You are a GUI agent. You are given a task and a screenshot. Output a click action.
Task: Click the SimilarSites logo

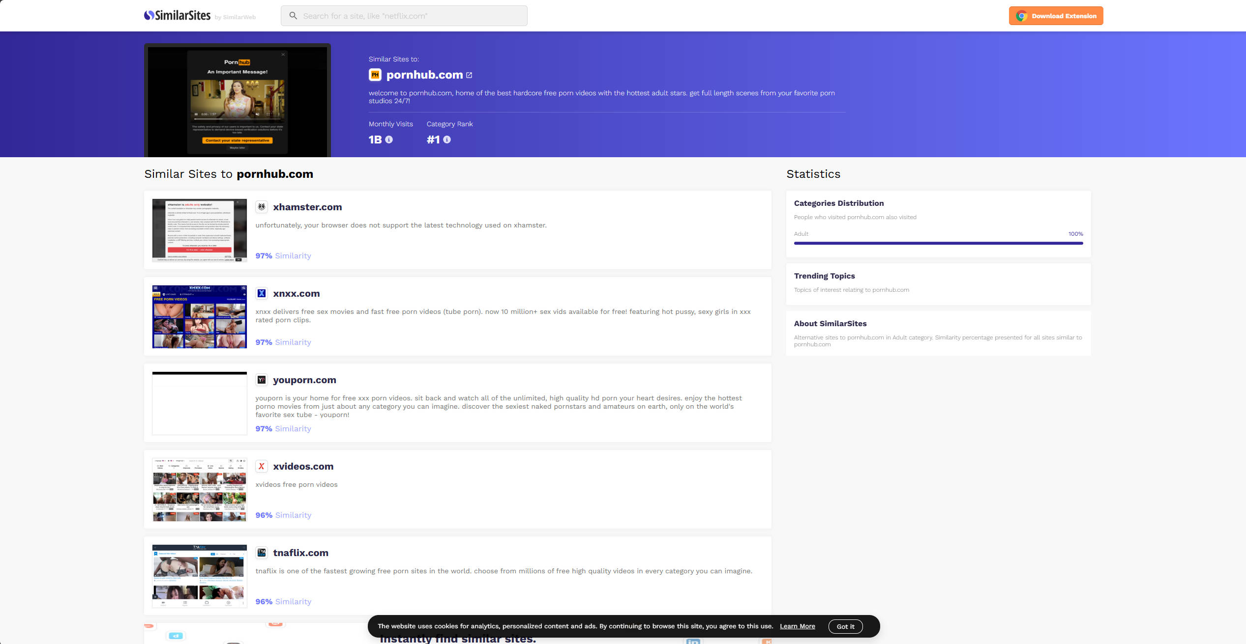point(178,16)
